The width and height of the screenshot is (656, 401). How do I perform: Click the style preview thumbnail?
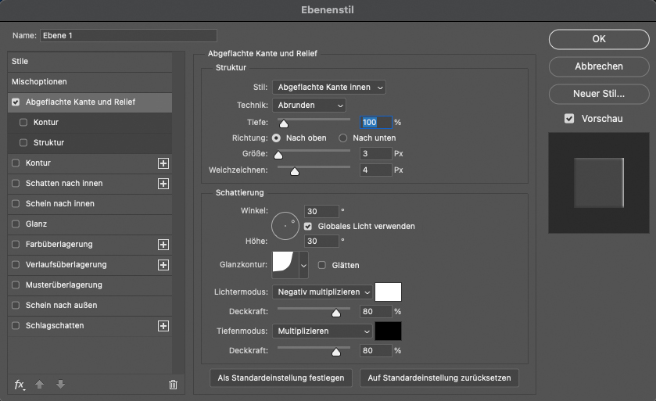coord(599,183)
